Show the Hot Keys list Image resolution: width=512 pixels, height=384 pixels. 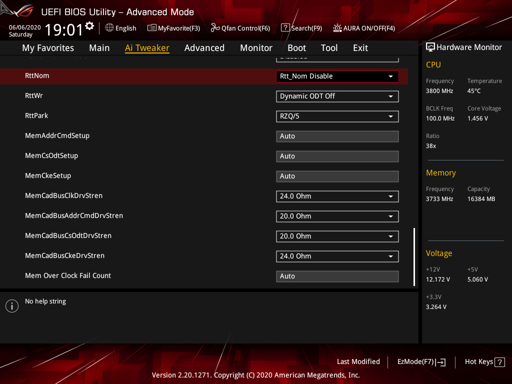[x=484, y=362]
